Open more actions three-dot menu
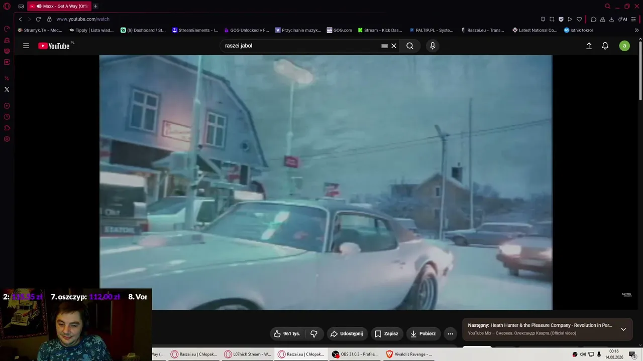This screenshot has height=361, width=643. pyautogui.click(x=451, y=333)
